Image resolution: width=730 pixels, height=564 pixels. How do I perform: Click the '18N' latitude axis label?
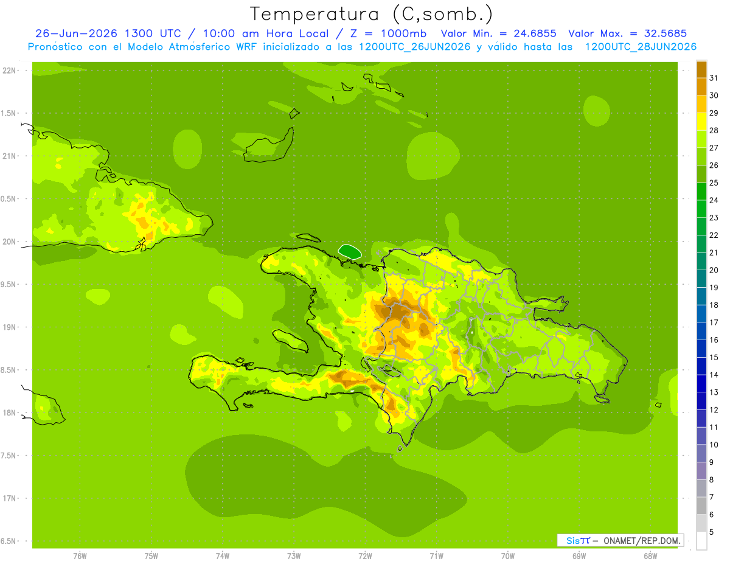10,413
